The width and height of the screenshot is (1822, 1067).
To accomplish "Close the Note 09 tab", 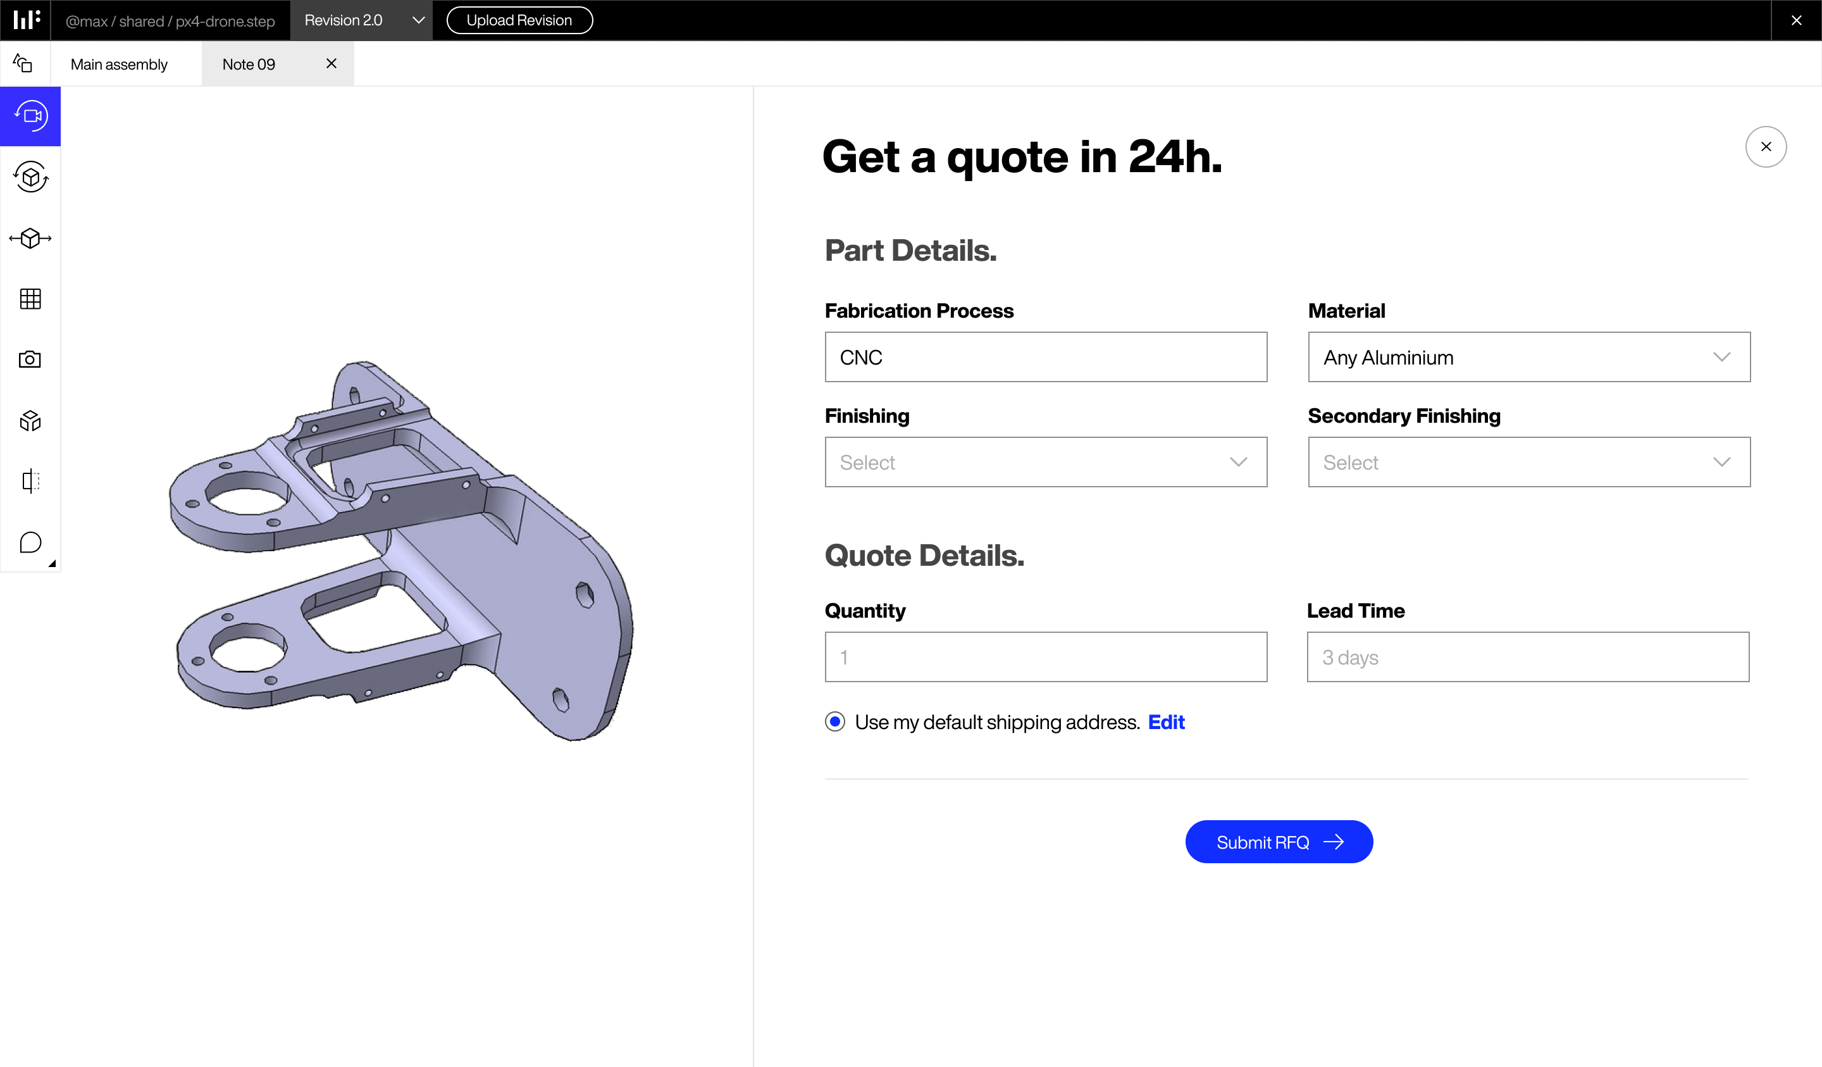I will 331,64.
